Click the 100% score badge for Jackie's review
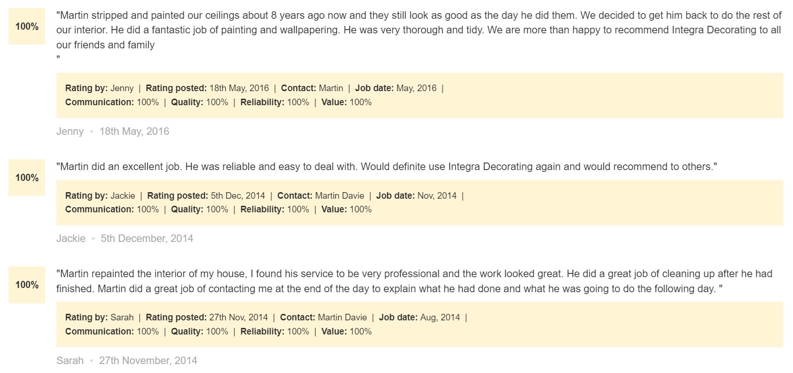Screen dimensions: 793x373 [27, 178]
